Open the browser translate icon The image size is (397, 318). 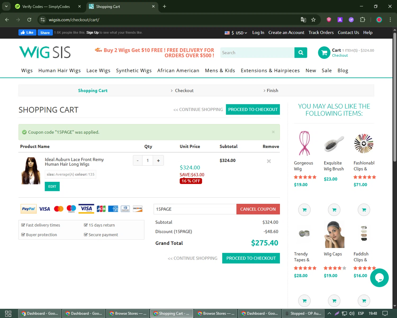(303, 20)
